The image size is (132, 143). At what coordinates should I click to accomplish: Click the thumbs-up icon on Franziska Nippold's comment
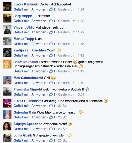pyautogui.click(x=51, y=94)
